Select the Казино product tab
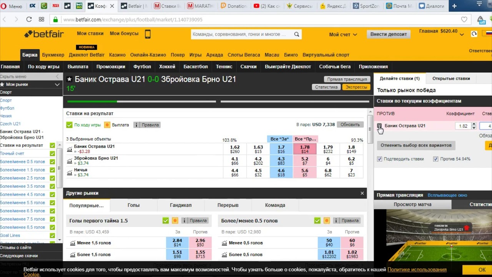The image size is (492, 277). coord(117,55)
